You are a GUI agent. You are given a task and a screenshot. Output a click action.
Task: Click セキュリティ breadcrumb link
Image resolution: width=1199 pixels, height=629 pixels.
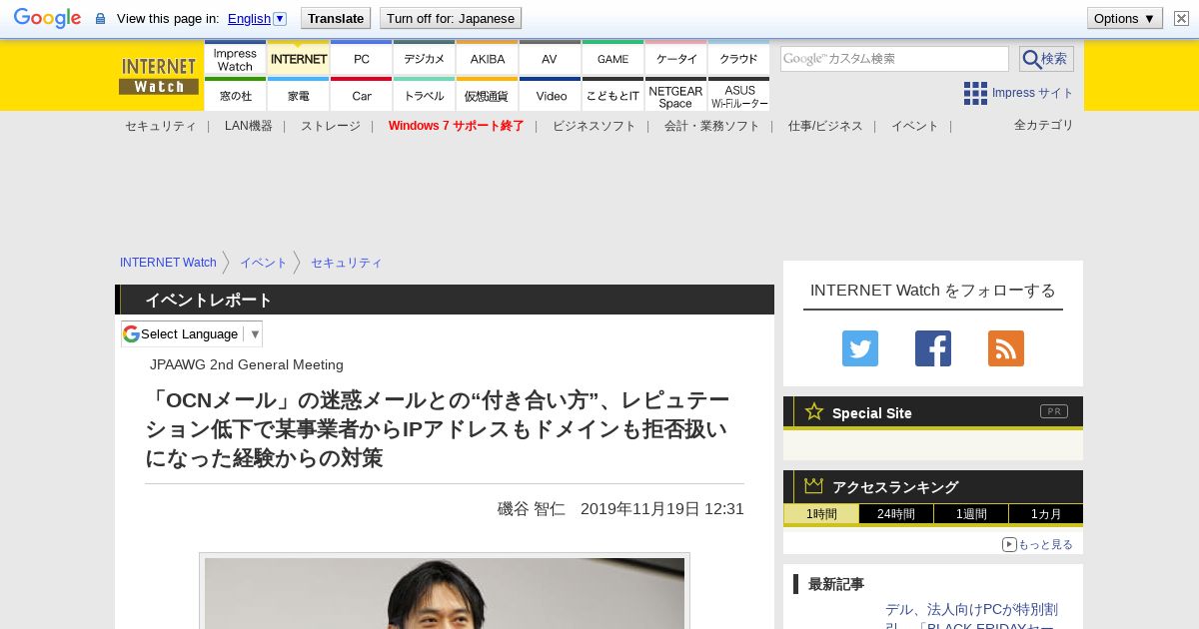(346, 263)
